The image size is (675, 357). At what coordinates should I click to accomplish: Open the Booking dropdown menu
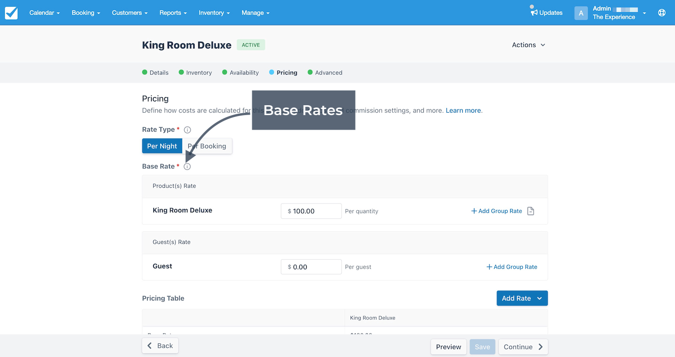[x=86, y=13]
